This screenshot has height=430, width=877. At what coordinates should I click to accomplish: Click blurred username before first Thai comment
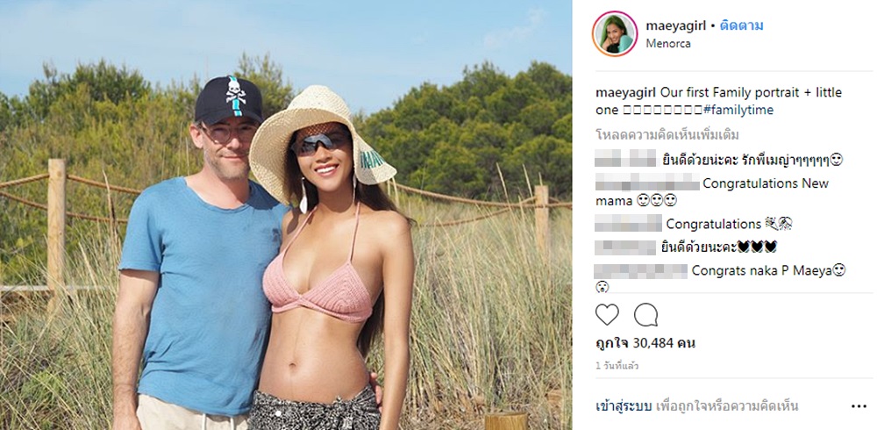point(625,159)
